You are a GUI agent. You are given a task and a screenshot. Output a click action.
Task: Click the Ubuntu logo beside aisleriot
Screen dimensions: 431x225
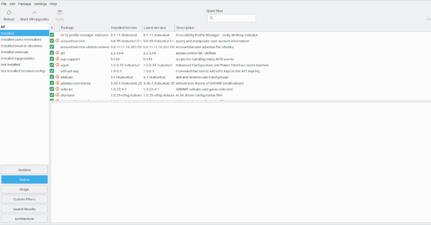coord(57,89)
